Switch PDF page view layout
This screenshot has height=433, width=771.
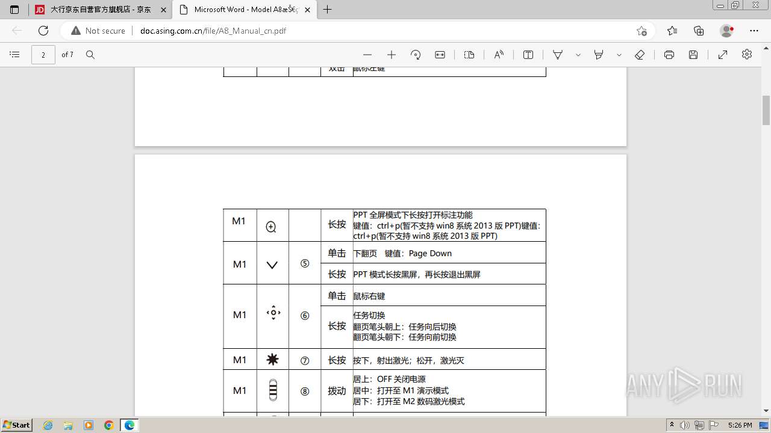469,55
